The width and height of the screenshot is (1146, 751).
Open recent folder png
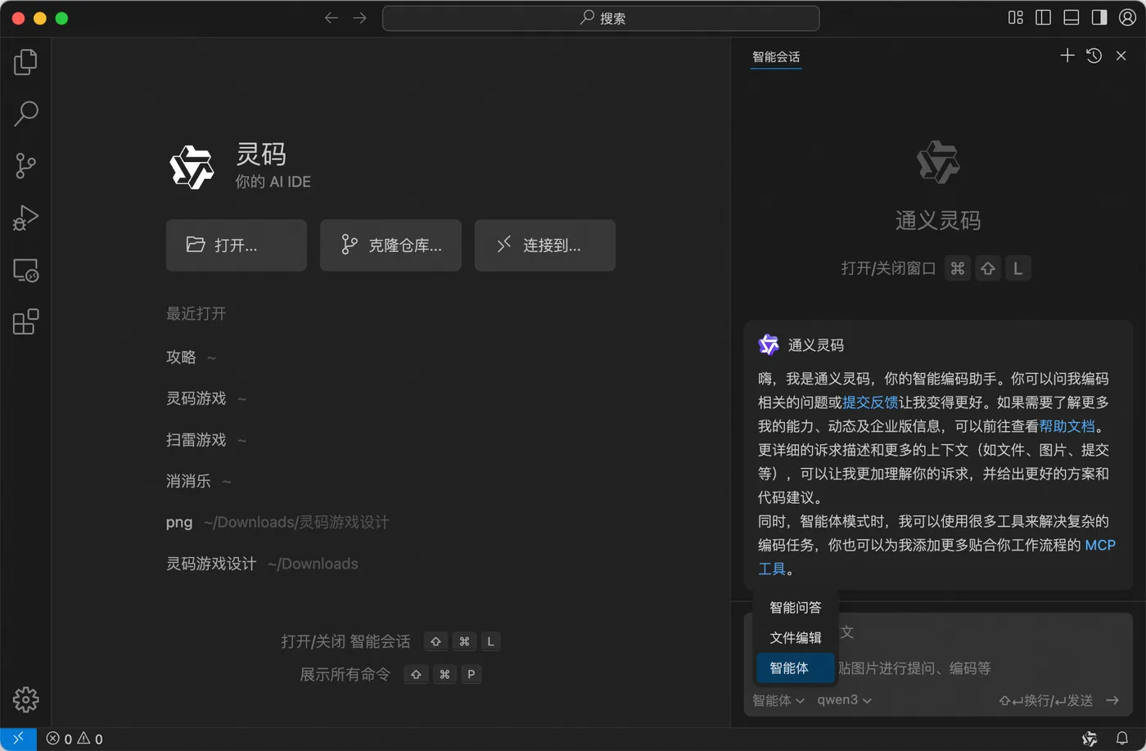179,522
